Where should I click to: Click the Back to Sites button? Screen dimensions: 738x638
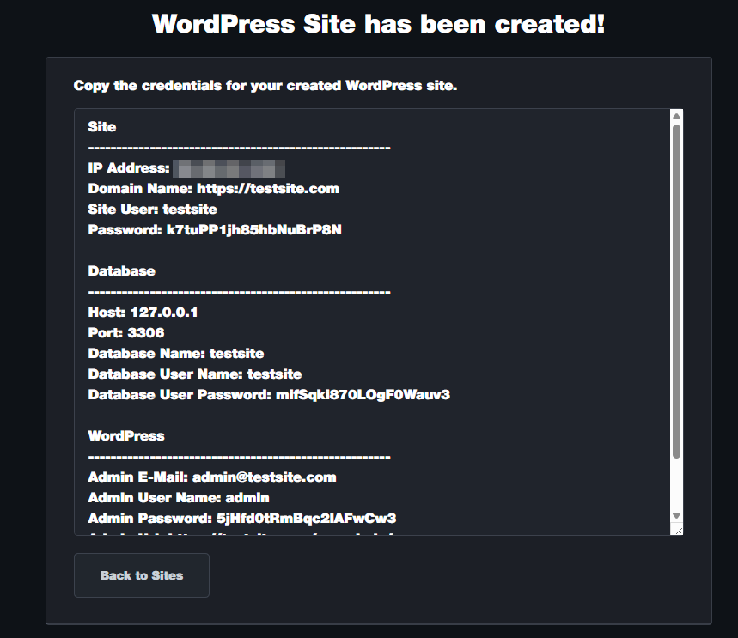(x=141, y=575)
